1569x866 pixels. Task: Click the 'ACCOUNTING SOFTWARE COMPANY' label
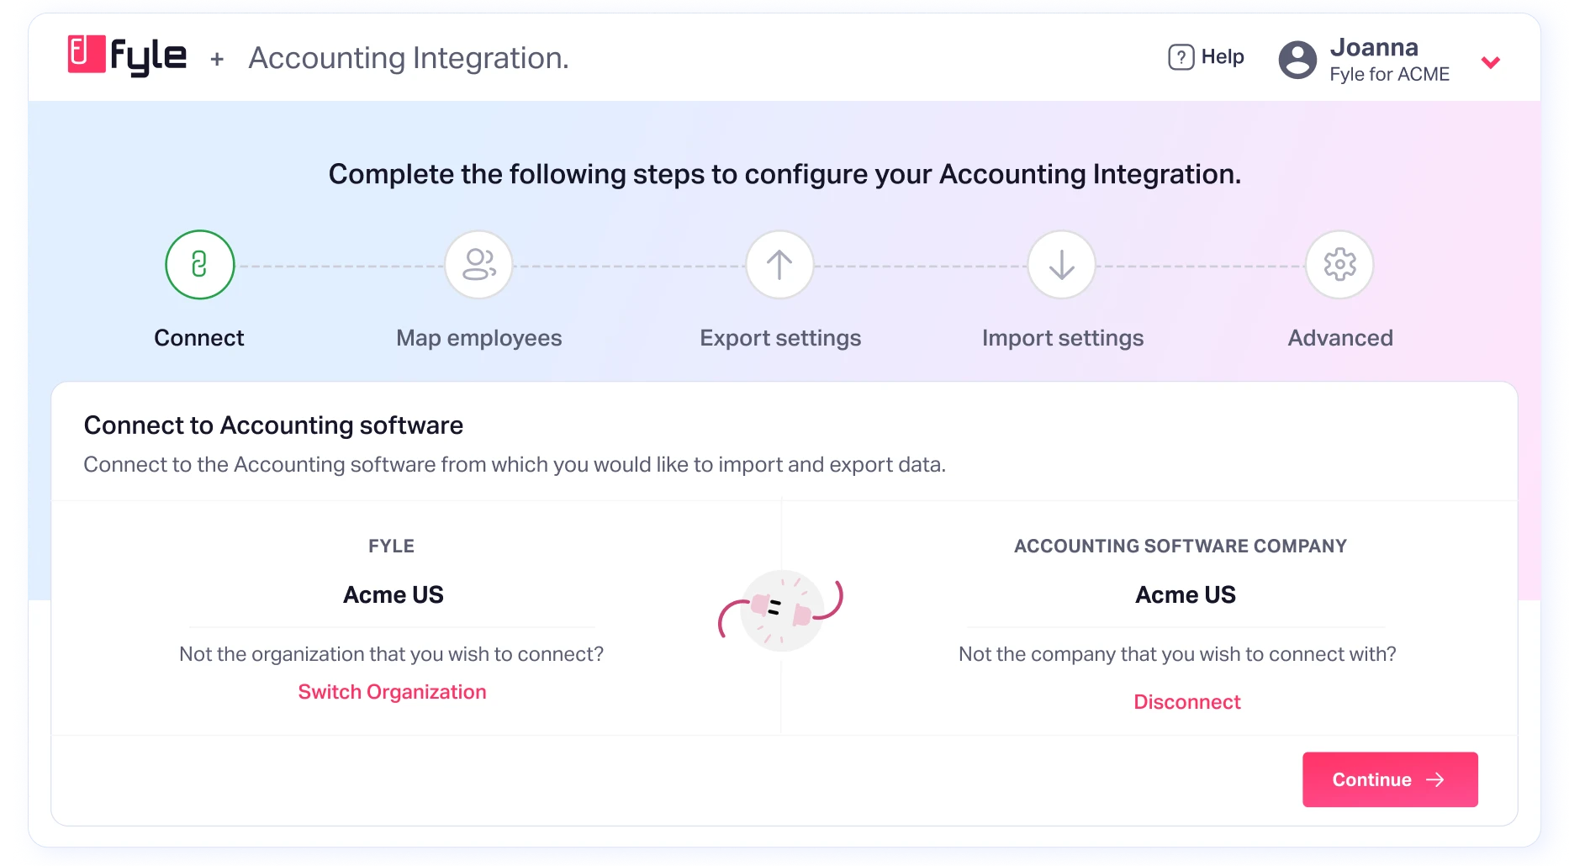[x=1181, y=547]
